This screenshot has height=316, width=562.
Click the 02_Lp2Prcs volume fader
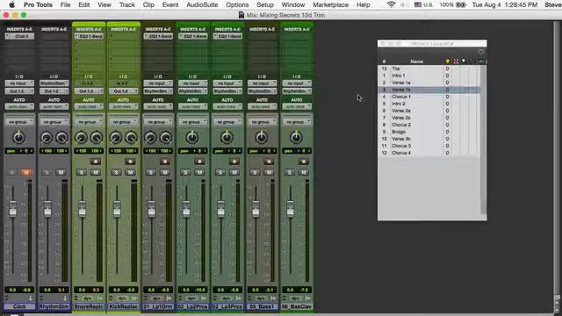click(186, 209)
